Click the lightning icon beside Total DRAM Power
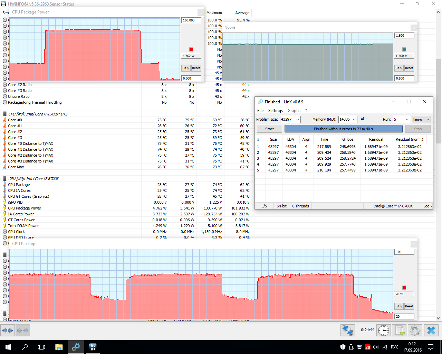 pyautogui.click(x=5, y=226)
